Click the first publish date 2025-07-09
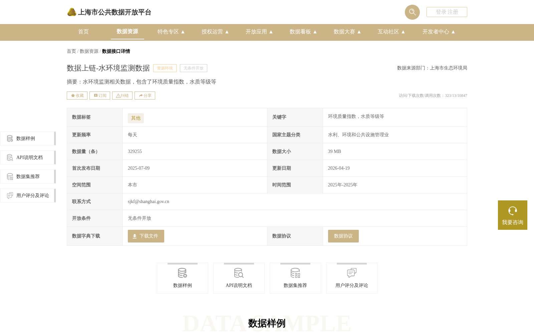This screenshot has width=534, height=334. [139, 168]
